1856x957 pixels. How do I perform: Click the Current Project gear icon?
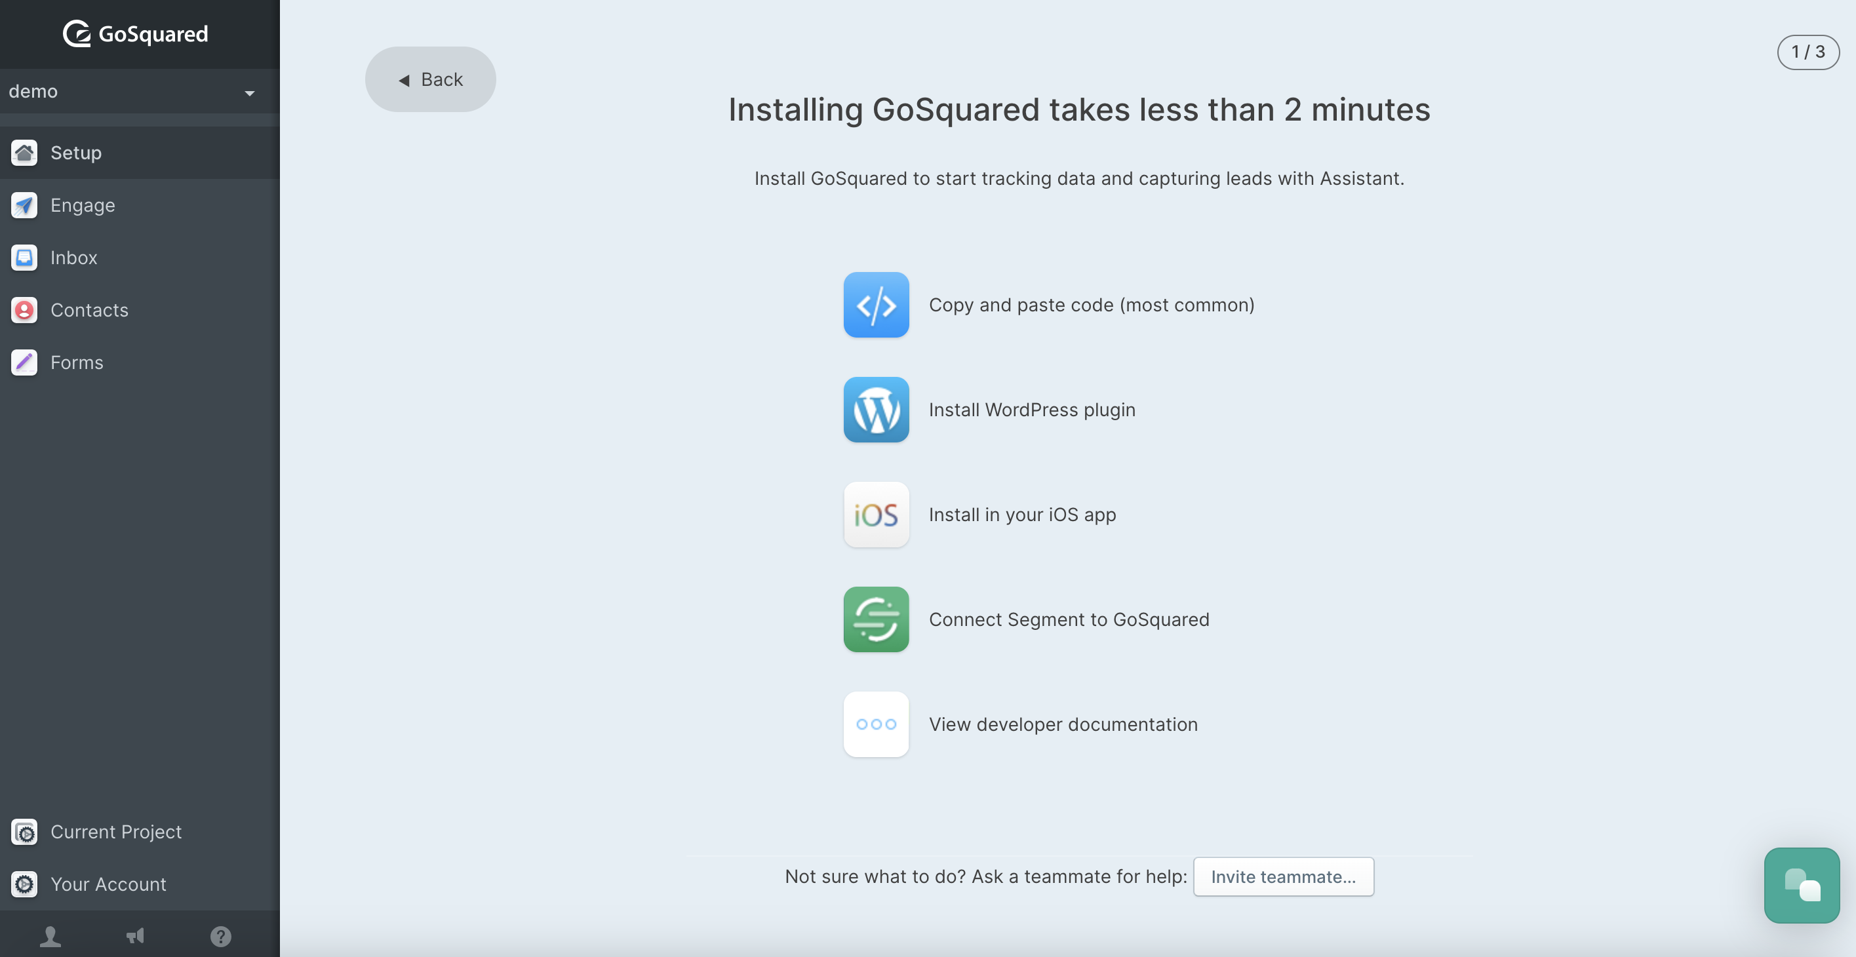pos(24,832)
